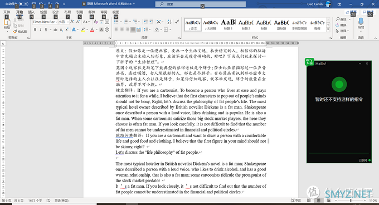Toggle superscript formatting
Image resolution: width=379 pixels, height=205 pixels.
[x=67, y=30]
